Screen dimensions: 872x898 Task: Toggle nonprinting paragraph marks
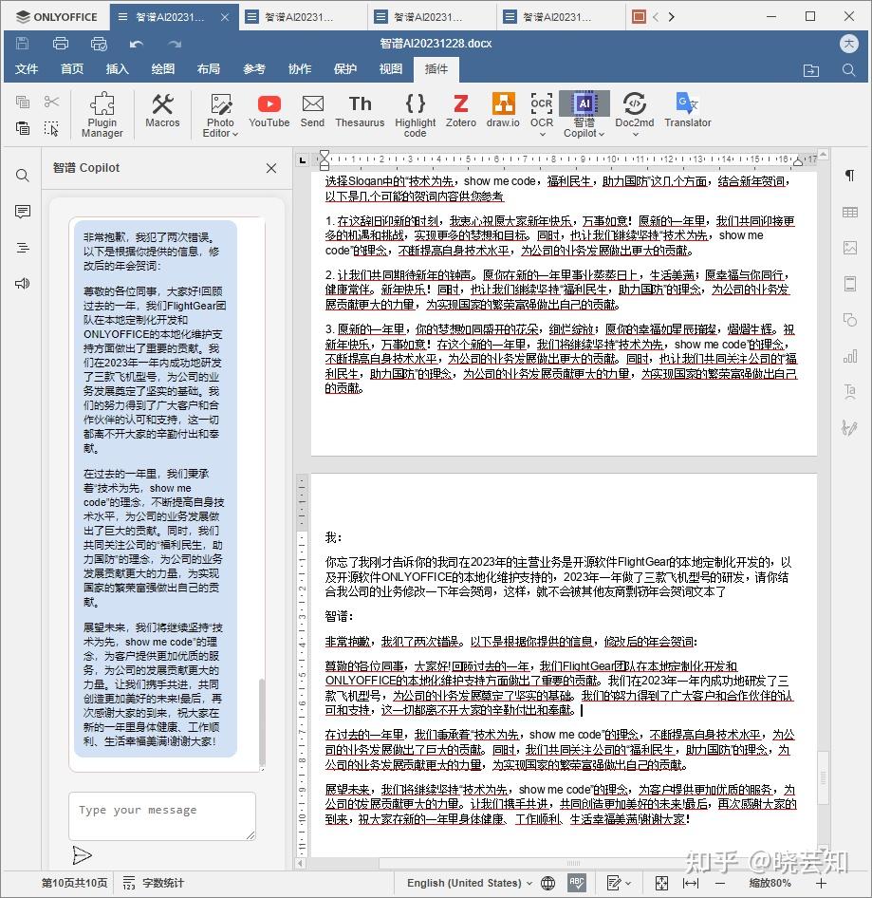click(850, 176)
